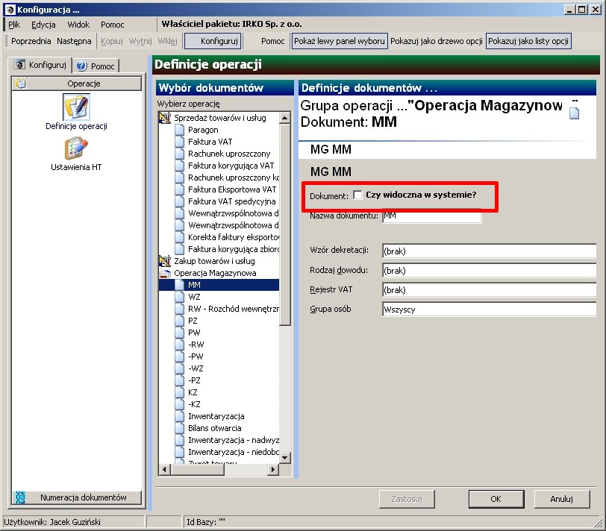Open the Rodzaj dowodu field

tap(489, 270)
